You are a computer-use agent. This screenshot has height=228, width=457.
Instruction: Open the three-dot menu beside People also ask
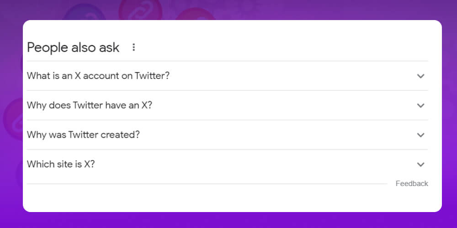[x=133, y=47]
